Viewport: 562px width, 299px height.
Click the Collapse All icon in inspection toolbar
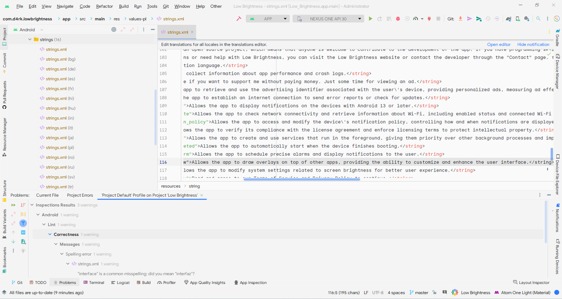tap(14, 223)
